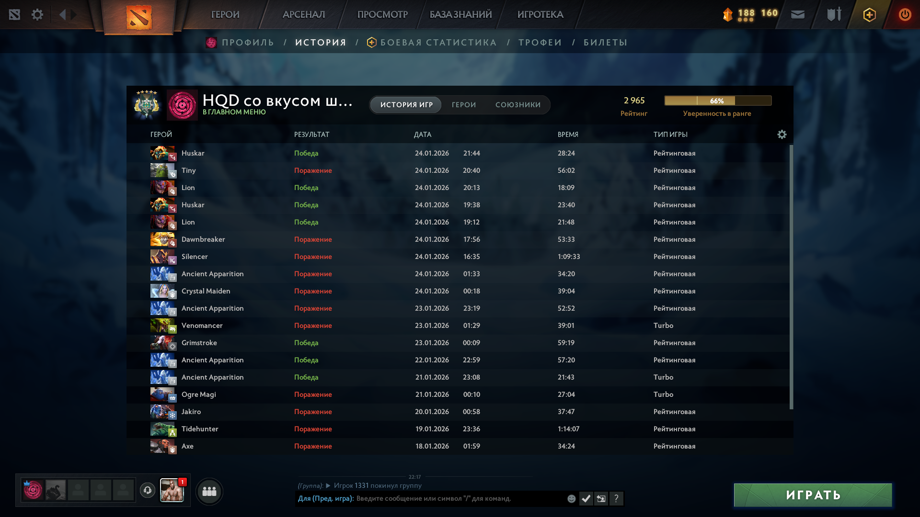Open the emoji smiley picker in chat
Image resolution: width=920 pixels, height=517 pixels.
coord(571,499)
